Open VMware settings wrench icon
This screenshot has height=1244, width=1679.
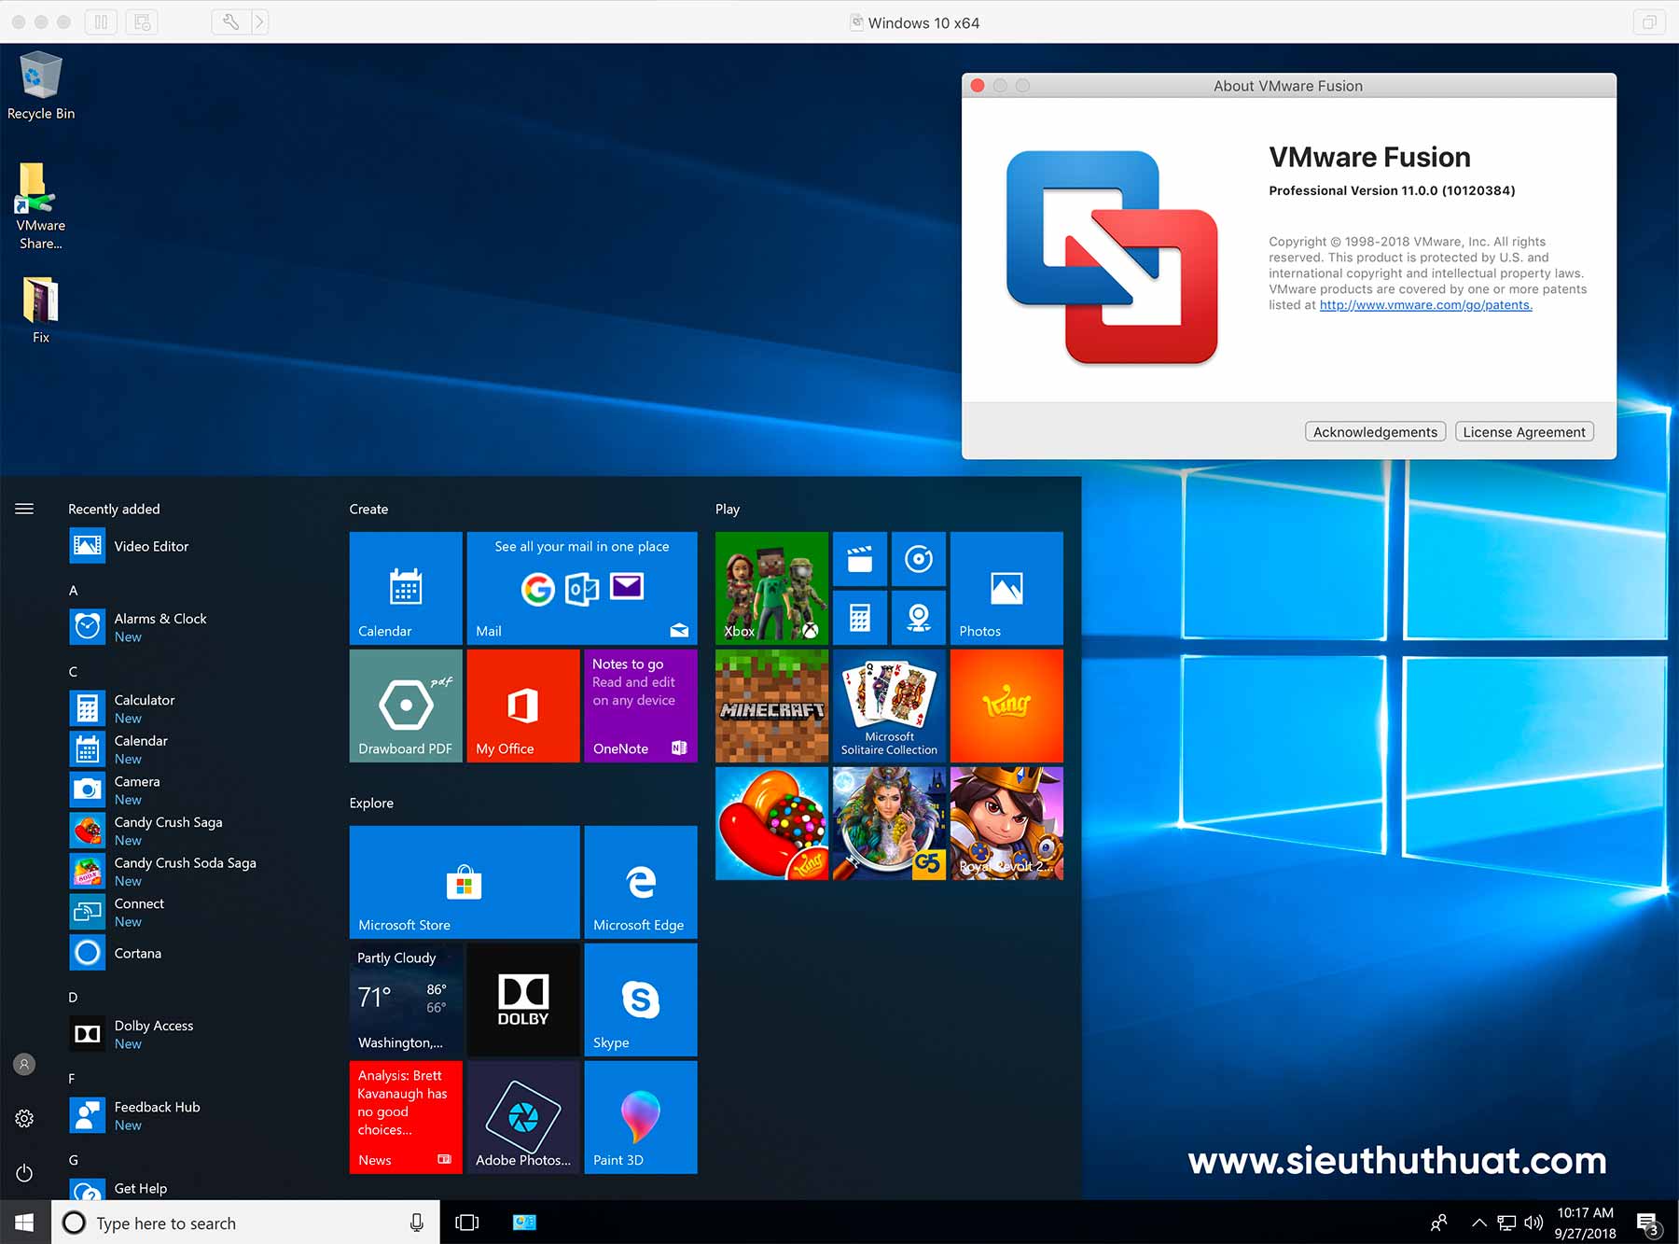pos(230,21)
